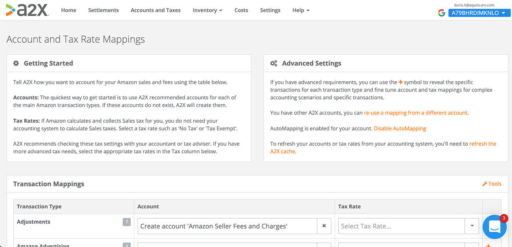
Task: Click the Select Tax Rate field for Adjustments
Action: point(401,226)
